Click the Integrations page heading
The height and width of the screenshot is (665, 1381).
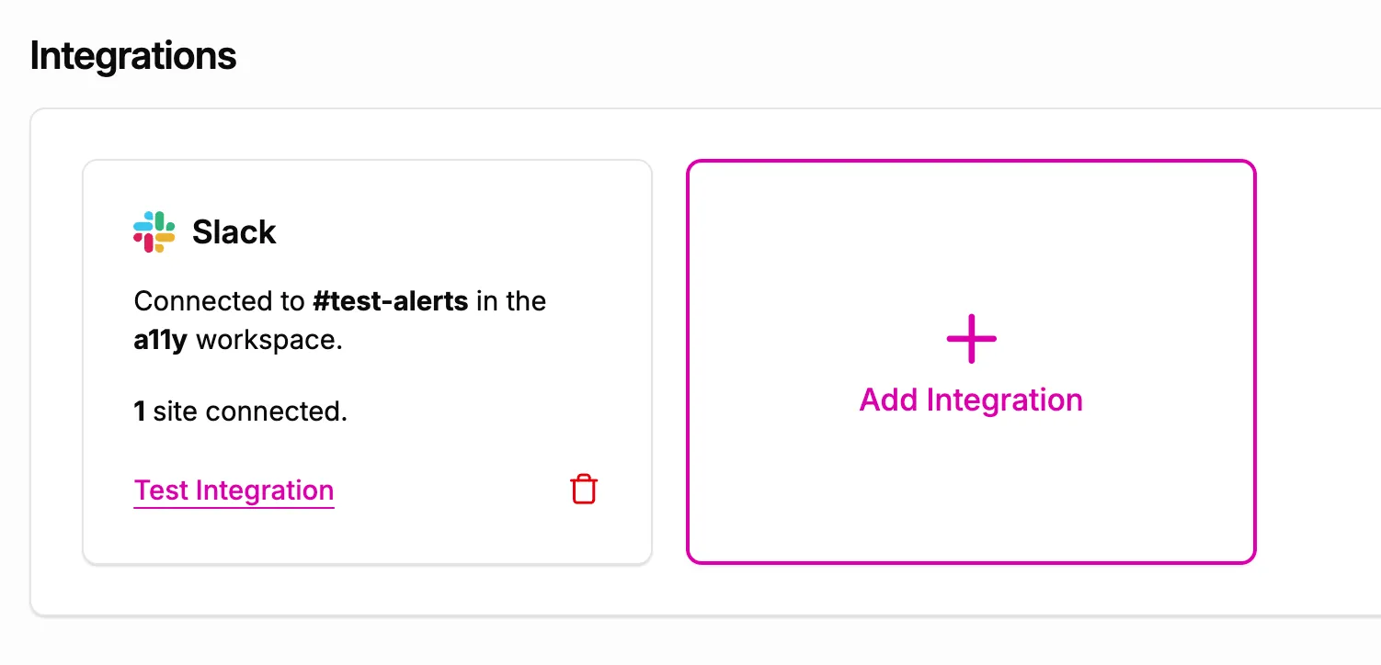click(132, 55)
